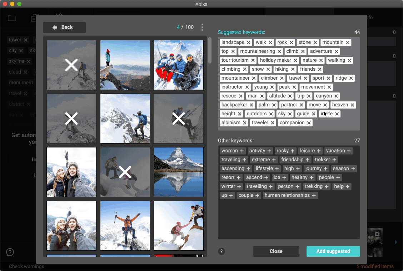Remove the 'companion' suggested keyword

pos(309,123)
